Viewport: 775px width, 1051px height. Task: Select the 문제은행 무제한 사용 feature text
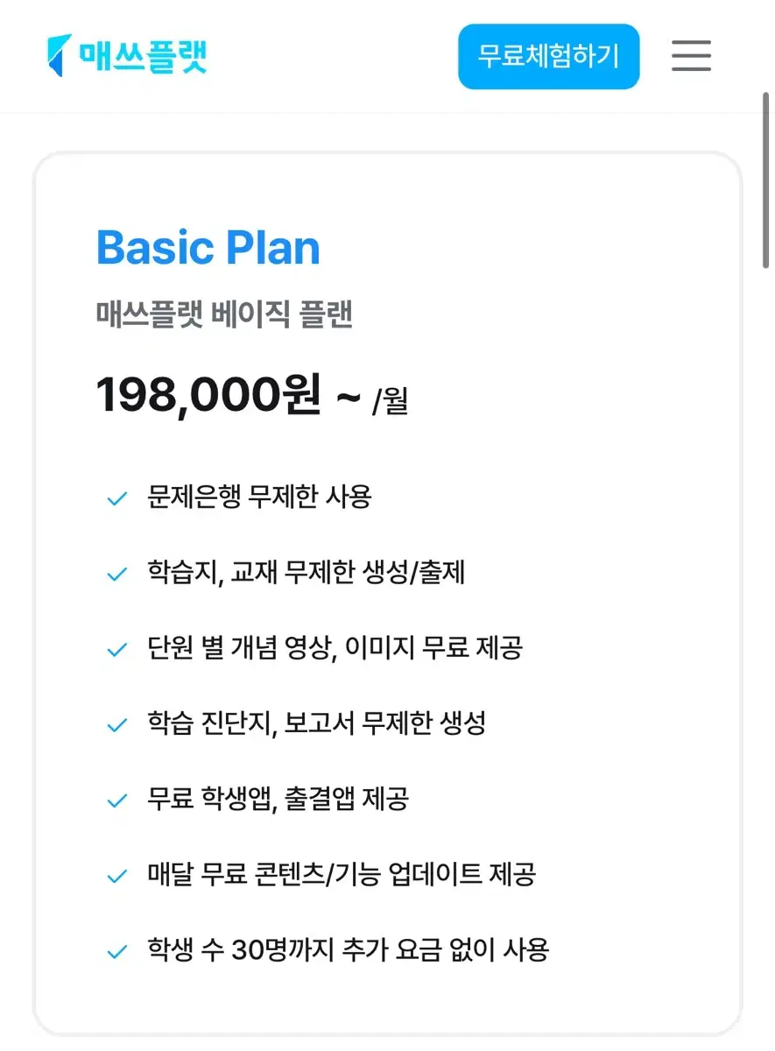(x=260, y=497)
